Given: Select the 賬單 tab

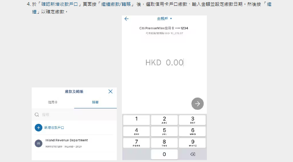Looking at the screenshot, I should click(95, 103).
